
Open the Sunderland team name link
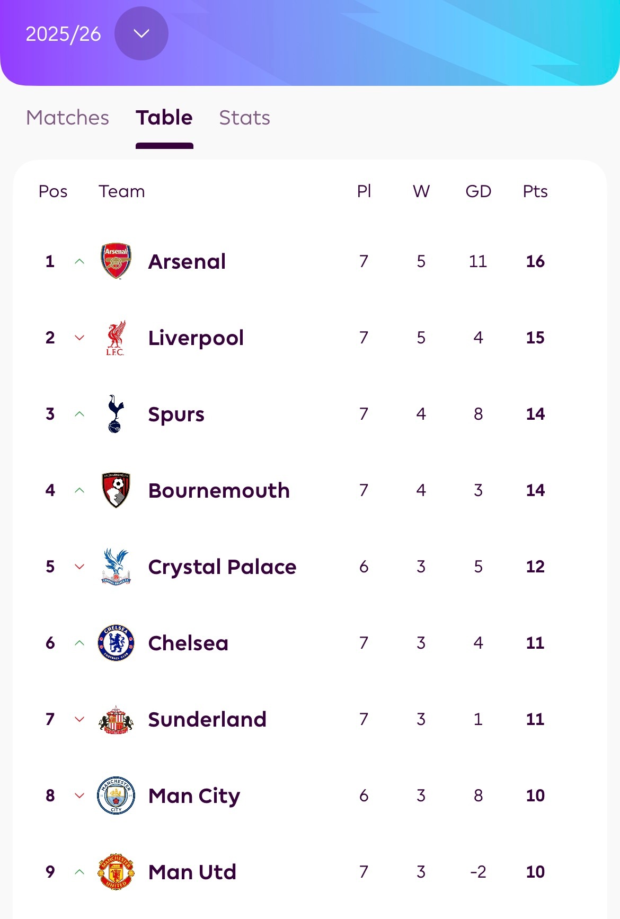click(x=207, y=720)
